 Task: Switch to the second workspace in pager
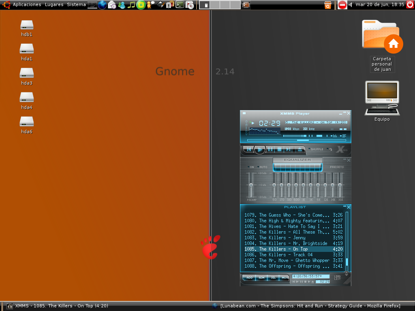pyautogui.click(x=215, y=5)
